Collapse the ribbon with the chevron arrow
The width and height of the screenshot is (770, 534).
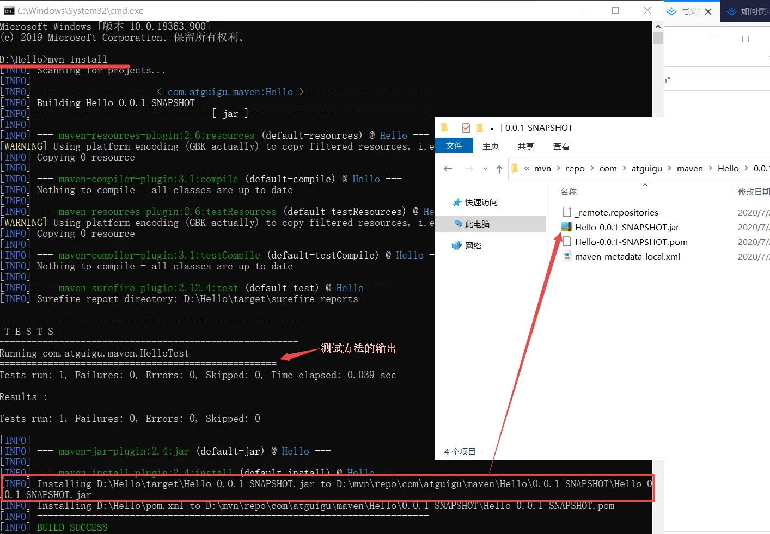tap(645, 185)
